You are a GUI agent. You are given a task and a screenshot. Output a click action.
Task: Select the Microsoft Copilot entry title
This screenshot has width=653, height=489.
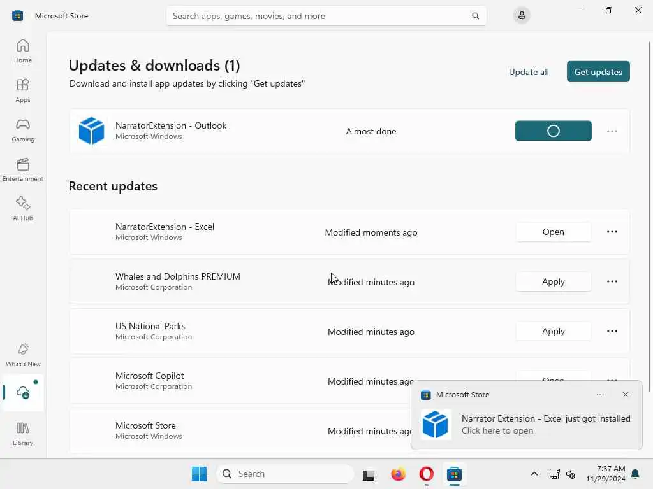pyautogui.click(x=149, y=376)
